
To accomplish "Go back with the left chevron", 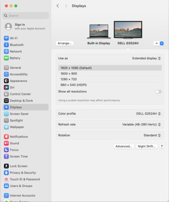I will tap(58, 6).
